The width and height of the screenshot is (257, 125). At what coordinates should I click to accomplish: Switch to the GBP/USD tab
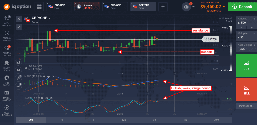point(59,7)
